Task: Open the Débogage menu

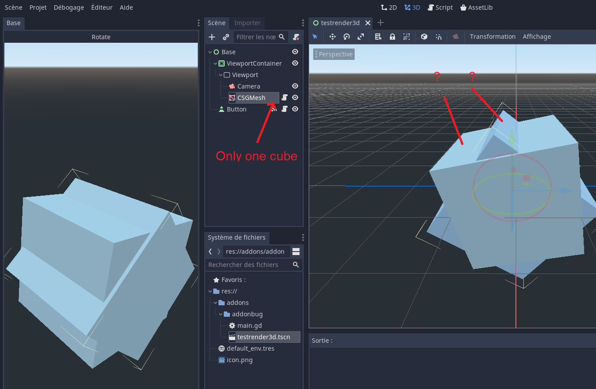Action: click(x=69, y=7)
